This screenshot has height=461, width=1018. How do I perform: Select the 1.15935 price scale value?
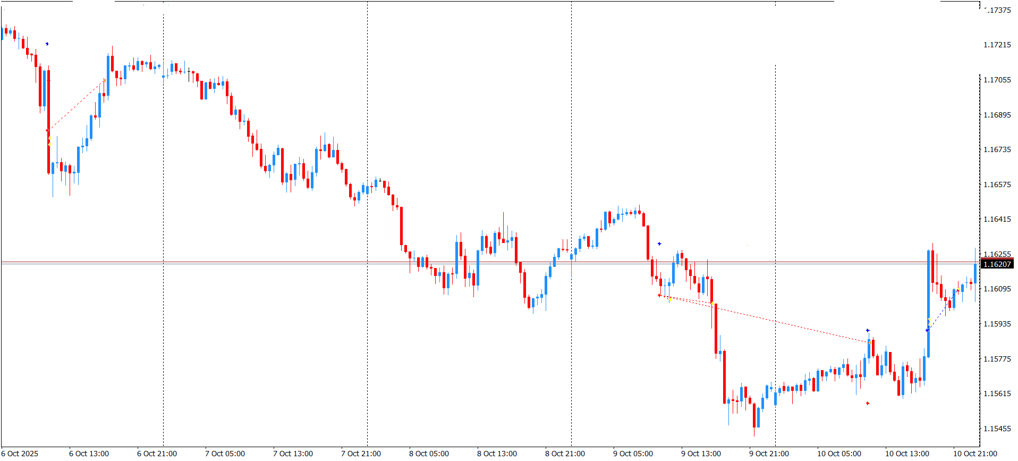(997, 324)
